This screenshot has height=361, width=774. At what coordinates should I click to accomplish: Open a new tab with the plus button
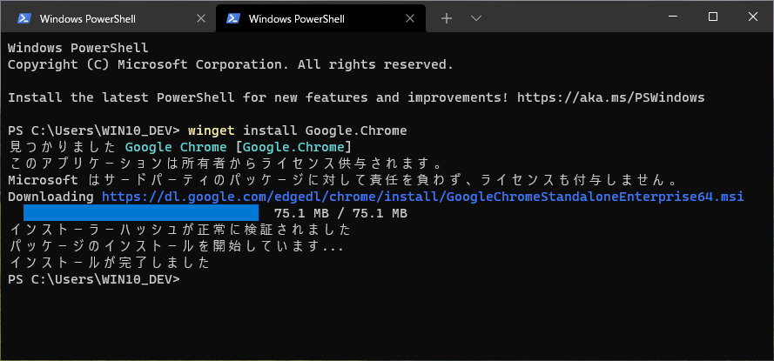coord(447,18)
